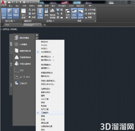135x131 pixels.
Task: Open the ribbon minimize options dropdown after 精选应用
Action: pos(91,6)
